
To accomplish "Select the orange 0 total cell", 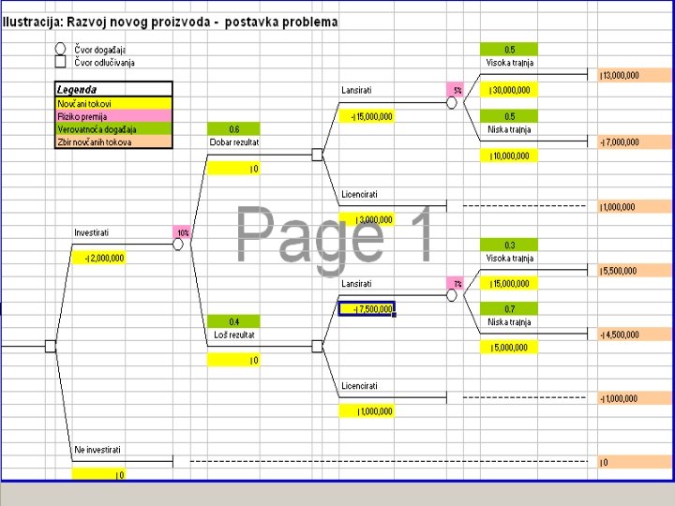I will [x=635, y=462].
